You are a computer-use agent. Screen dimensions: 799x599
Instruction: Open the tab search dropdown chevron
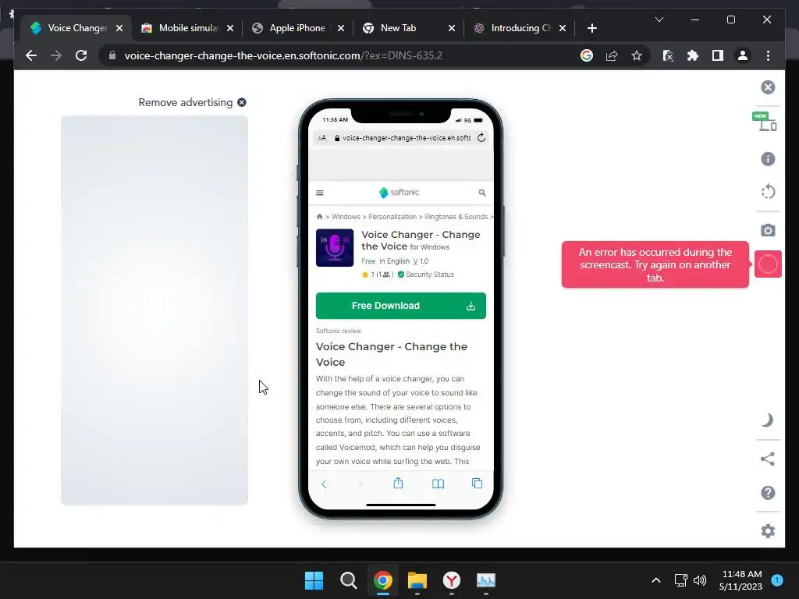659,19
